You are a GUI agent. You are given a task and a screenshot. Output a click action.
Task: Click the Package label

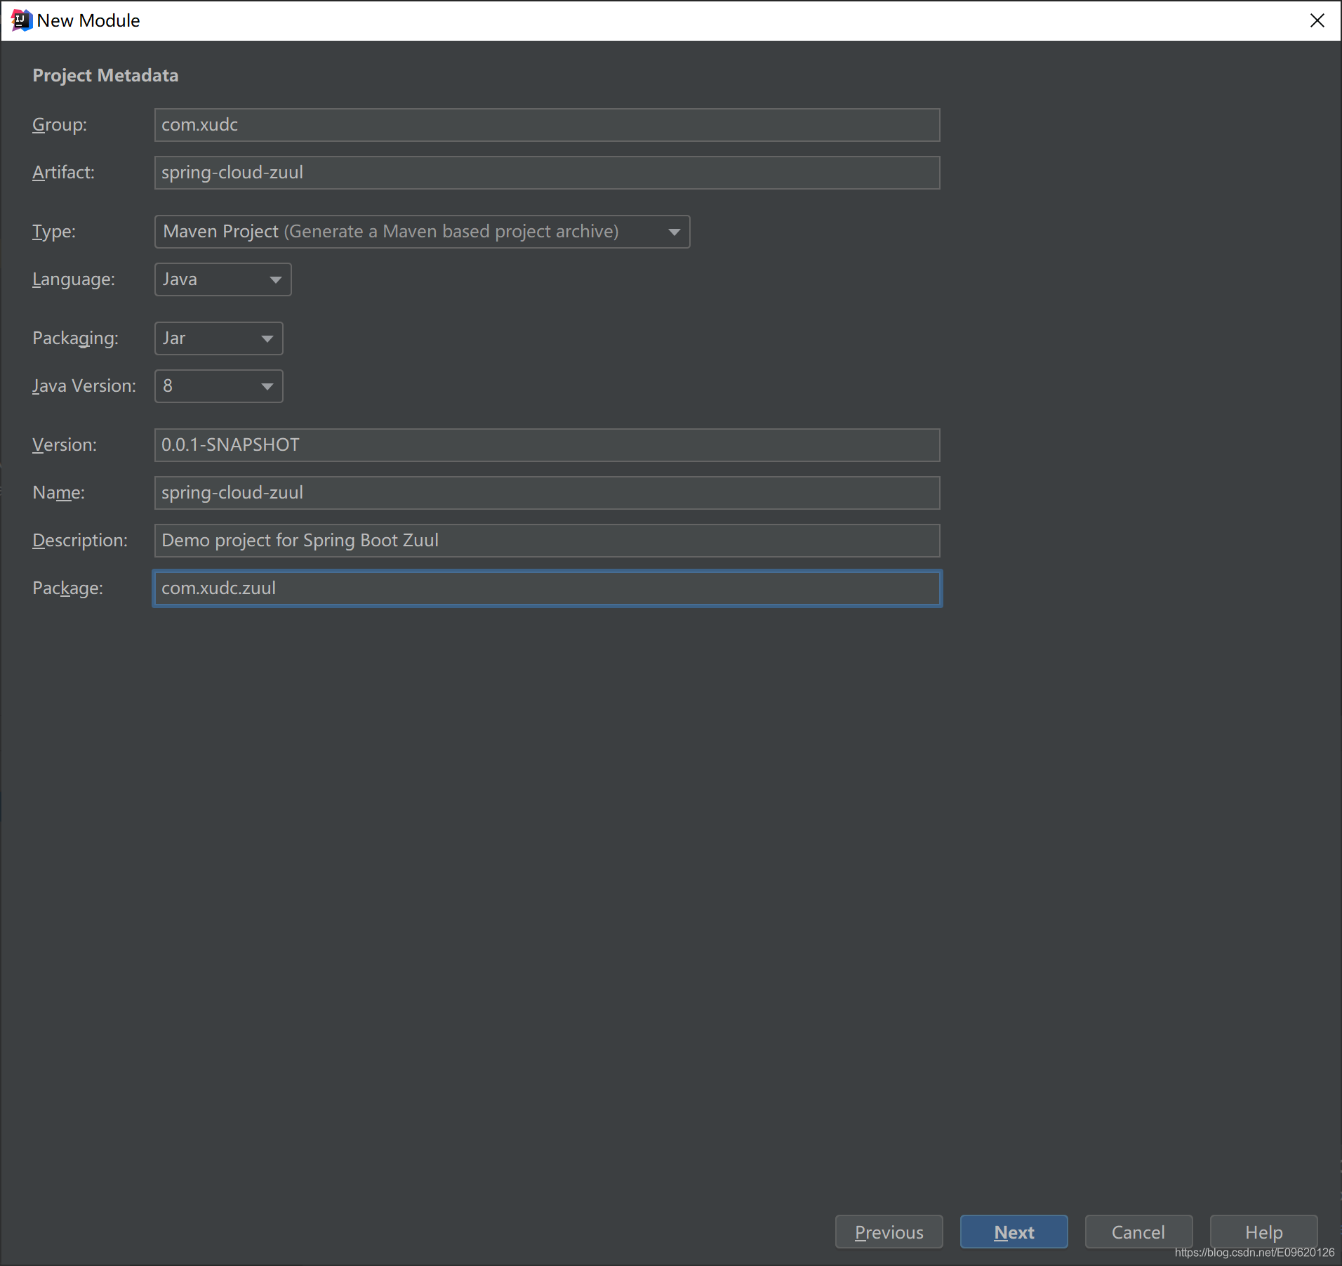pyautogui.click(x=67, y=588)
